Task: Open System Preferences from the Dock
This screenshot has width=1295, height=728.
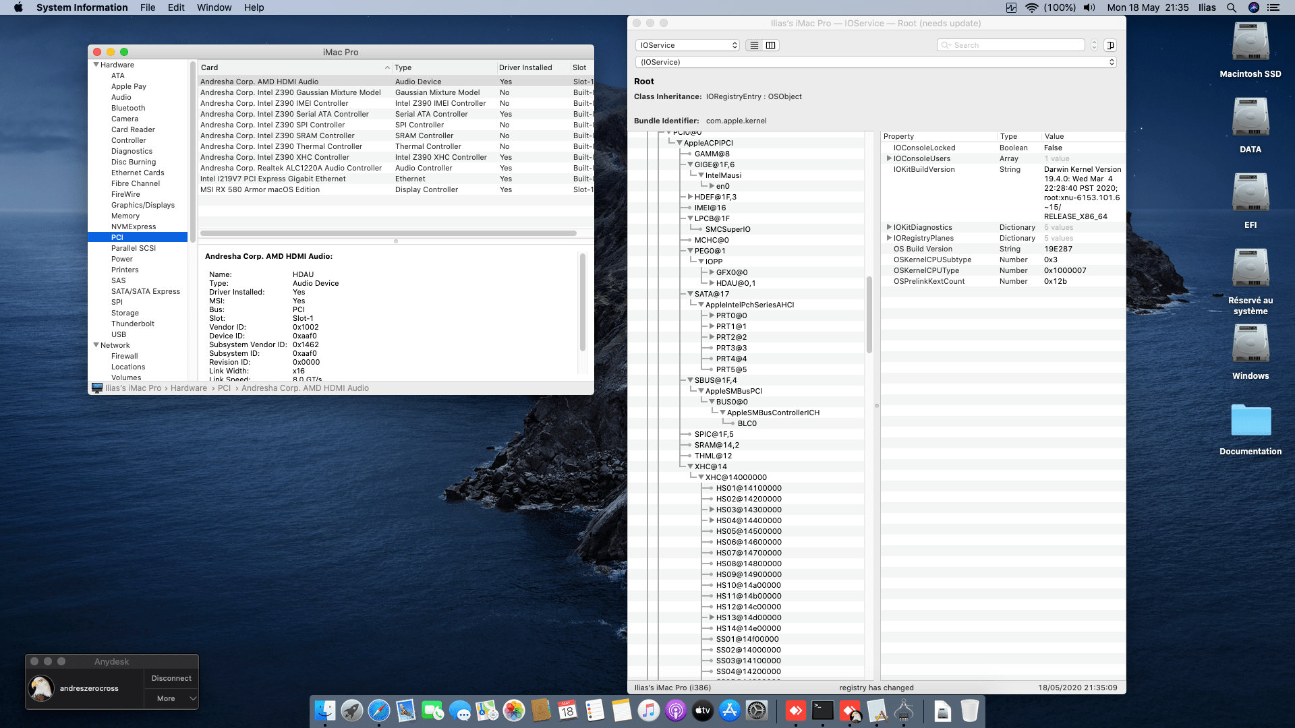Action: click(757, 710)
